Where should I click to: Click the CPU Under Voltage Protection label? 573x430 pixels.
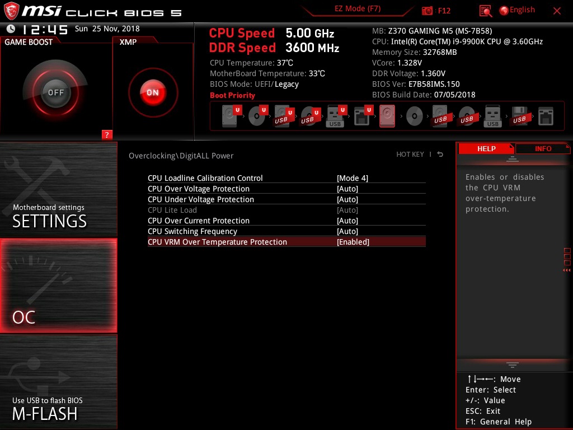[201, 199]
